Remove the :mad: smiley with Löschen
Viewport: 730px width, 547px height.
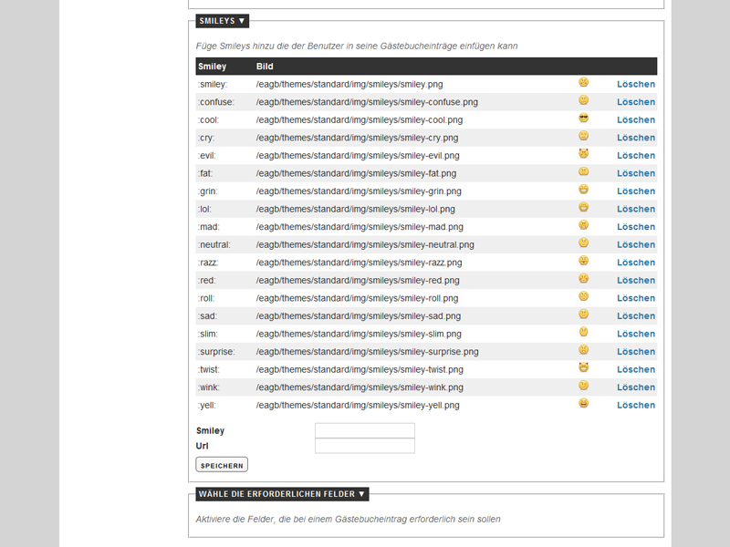636,227
